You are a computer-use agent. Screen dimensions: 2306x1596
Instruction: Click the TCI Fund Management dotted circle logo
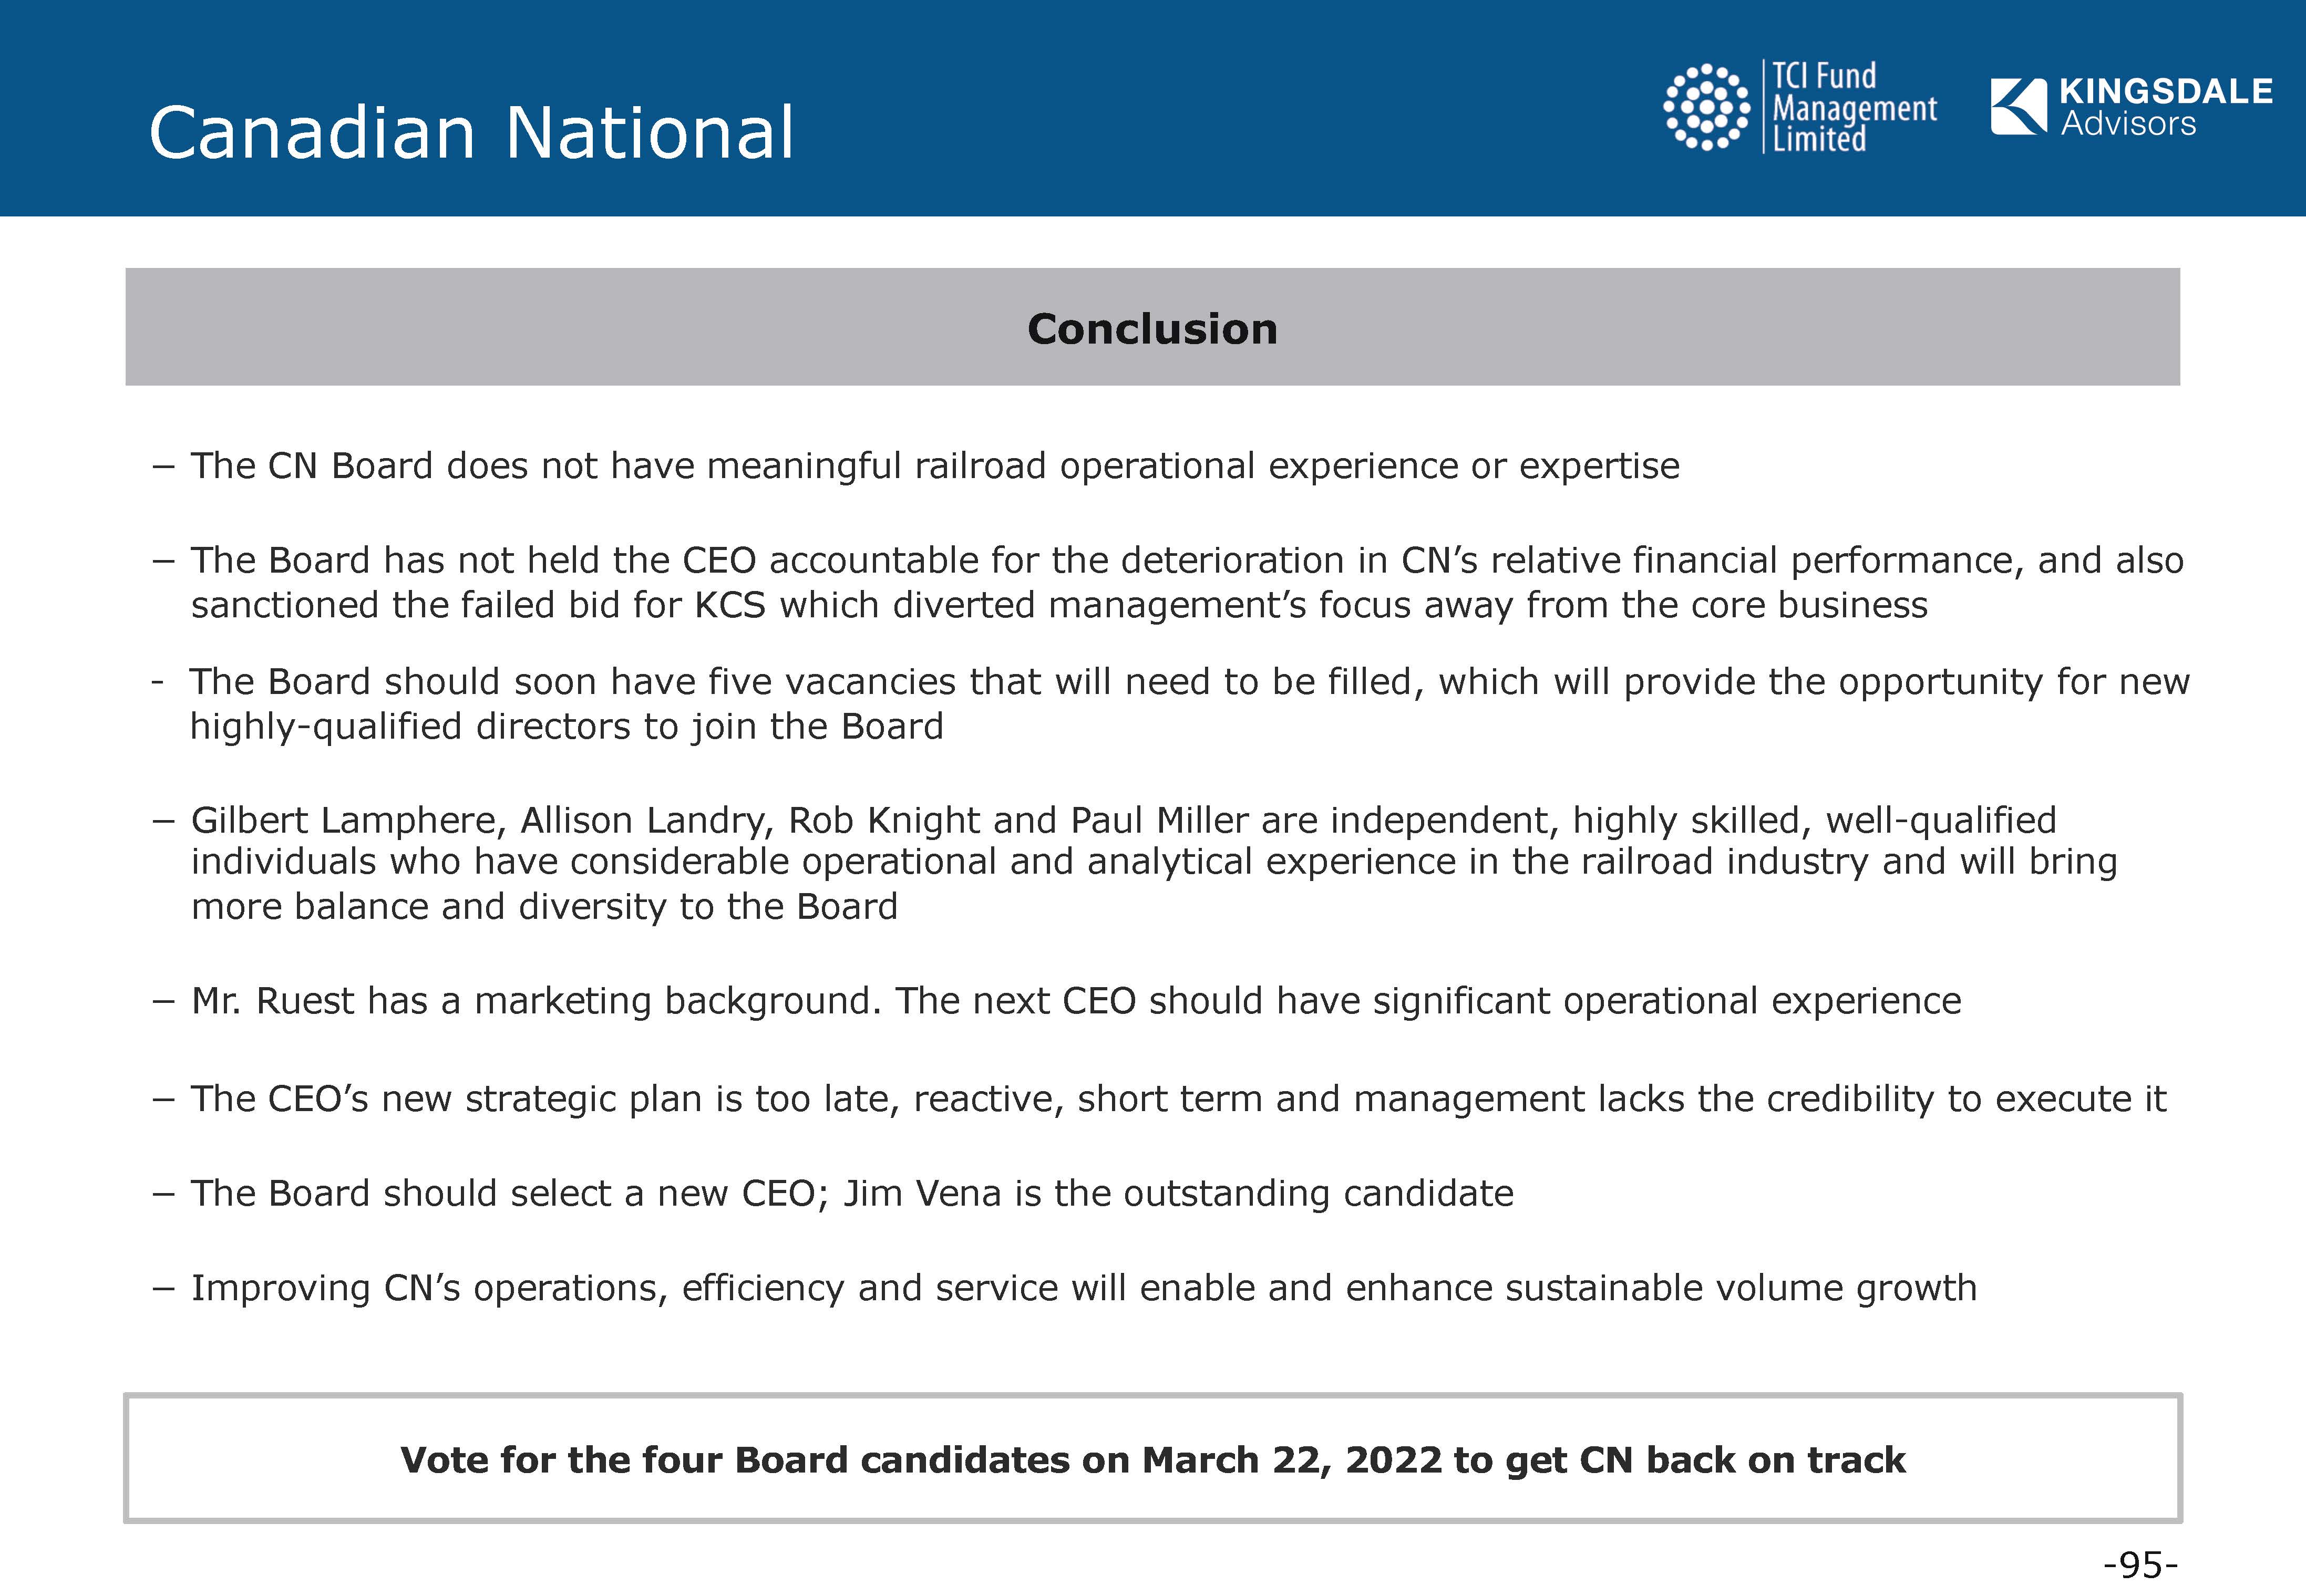(1707, 106)
